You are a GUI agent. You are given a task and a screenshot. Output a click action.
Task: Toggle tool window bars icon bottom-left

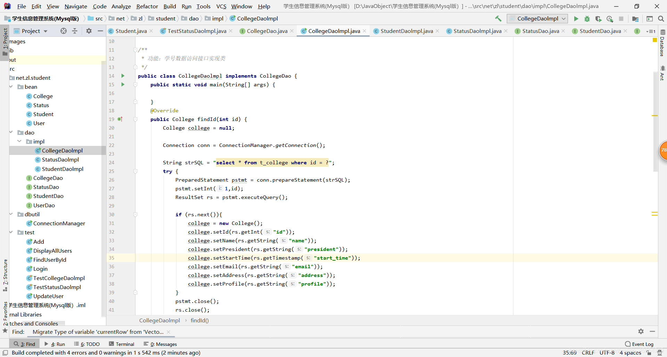5,352
